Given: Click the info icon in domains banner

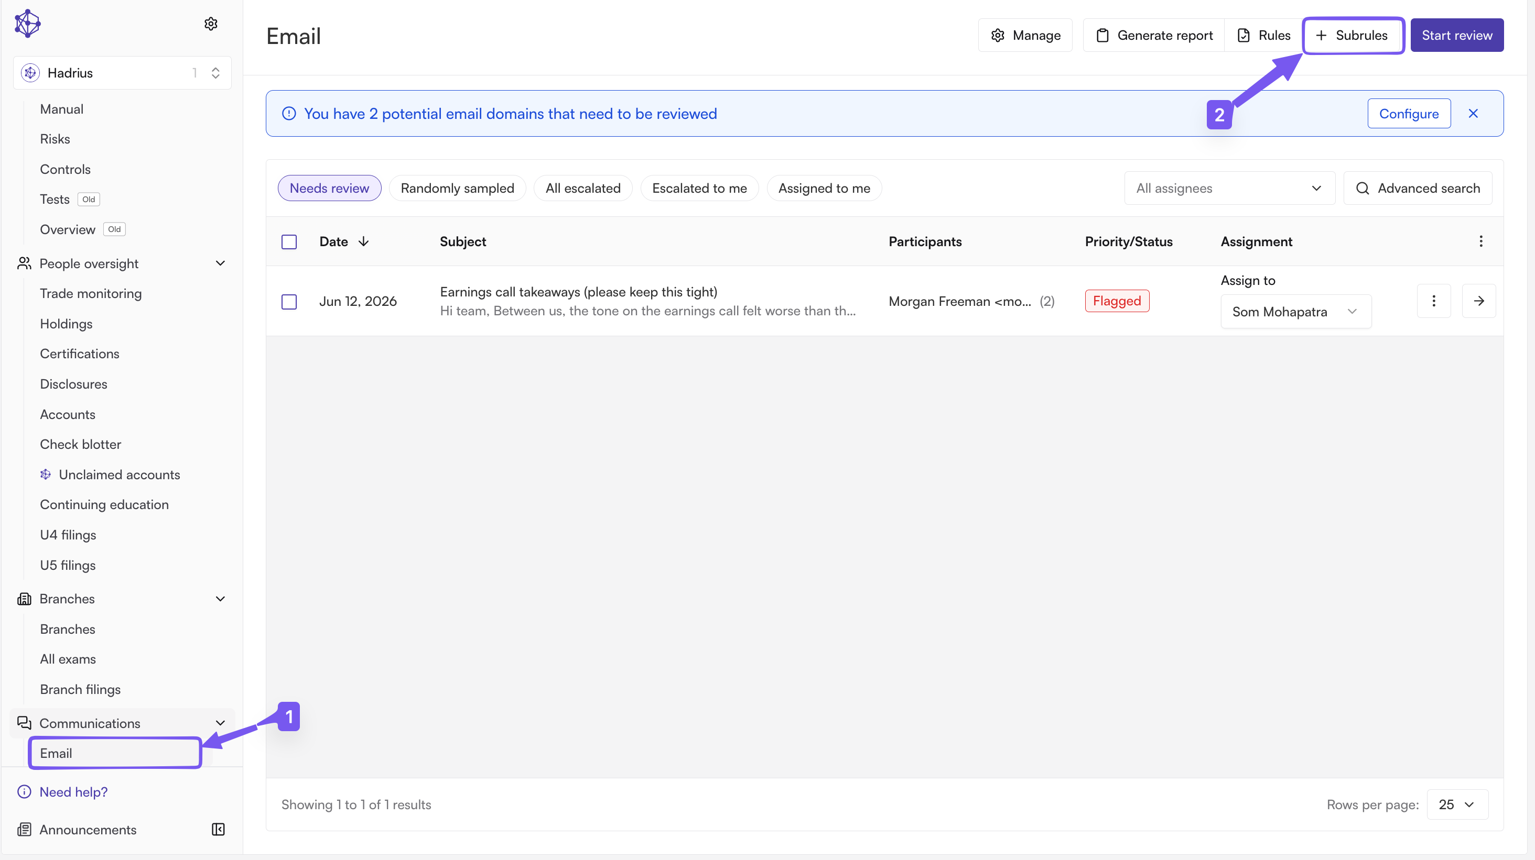Looking at the screenshot, I should click(x=289, y=114).
